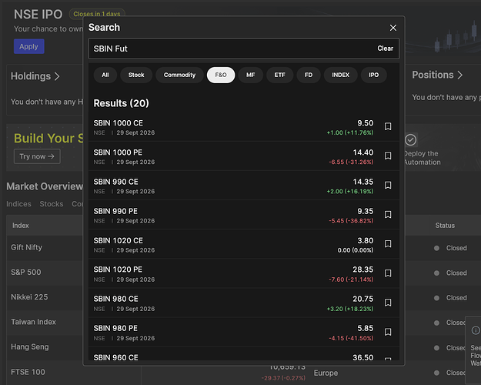Filter results by ETF

coord(280,75)
